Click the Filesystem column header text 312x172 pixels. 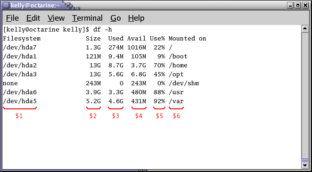(x=22, y=39)
